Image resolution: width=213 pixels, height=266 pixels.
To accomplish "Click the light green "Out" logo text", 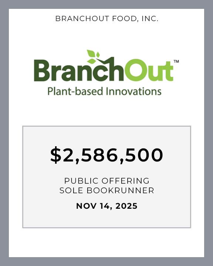I will click(x=149, y=70).
